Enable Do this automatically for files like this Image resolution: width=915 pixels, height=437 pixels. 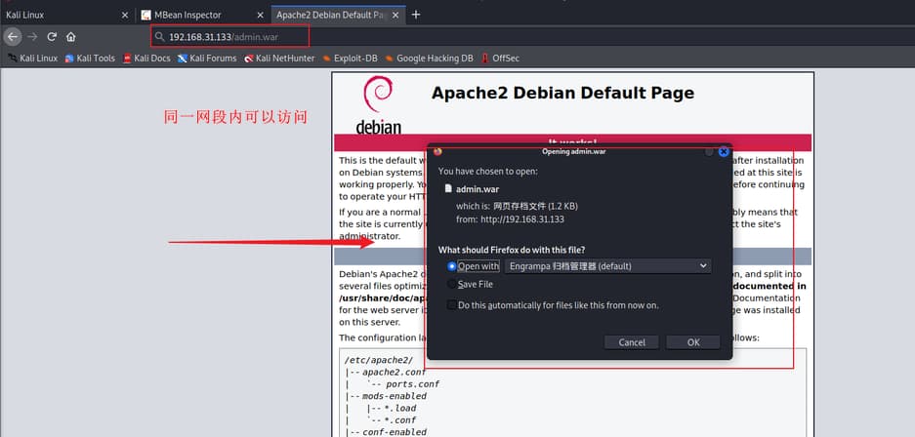(x=452, y=304)
